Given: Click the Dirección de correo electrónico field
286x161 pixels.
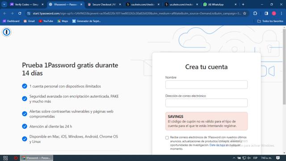Looking at the screenshot, I should click(x=206, y=103).
